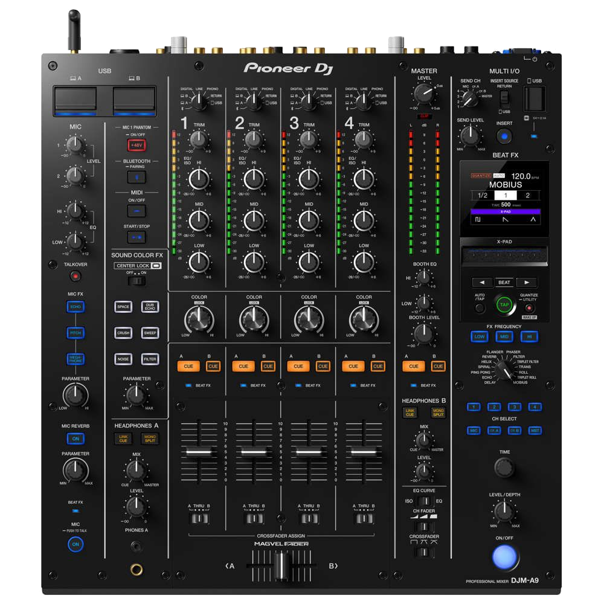Click the channel 1 Beat FX indicator LED
Viewport: 604px width, 604px height.
tap(188, 385)
